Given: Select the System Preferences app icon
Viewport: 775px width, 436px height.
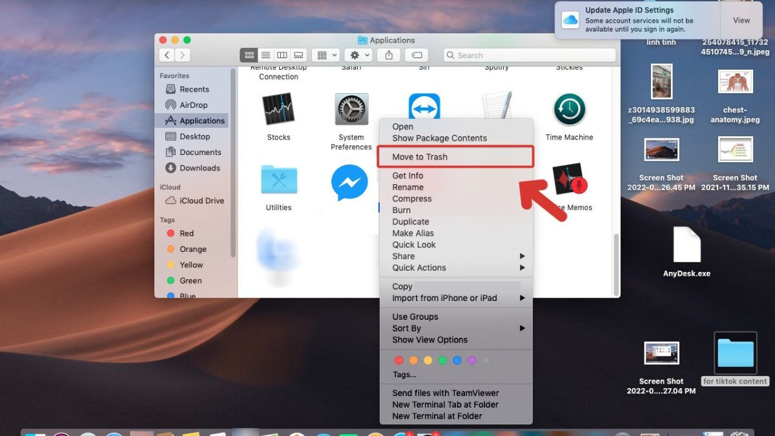Looking at the screenshot, I should click(351, 109).
